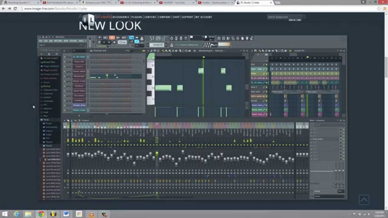Reload the page with the refresh icon
Screen dimensions: 388x218
(x=15, y=8)
